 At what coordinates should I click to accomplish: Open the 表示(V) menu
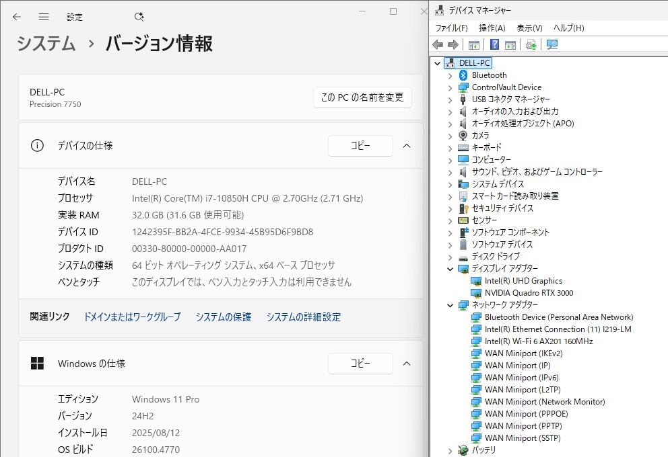click(x=529, y=28)
